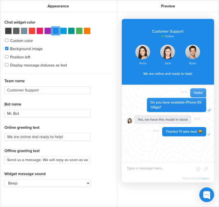Click the round chat launcher bubble icon

(207, 195)
